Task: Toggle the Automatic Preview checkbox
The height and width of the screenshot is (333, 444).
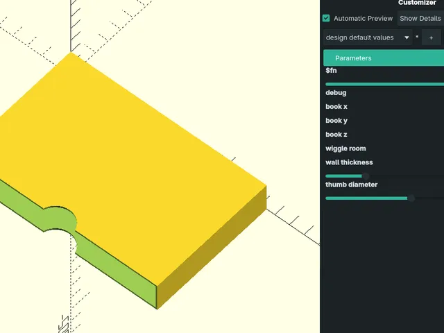Action: [326, 19]
